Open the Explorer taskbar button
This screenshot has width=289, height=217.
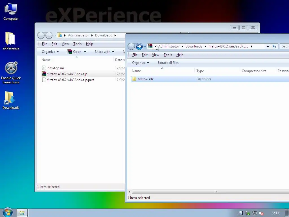pyautogui.click(x=22, y=213)
